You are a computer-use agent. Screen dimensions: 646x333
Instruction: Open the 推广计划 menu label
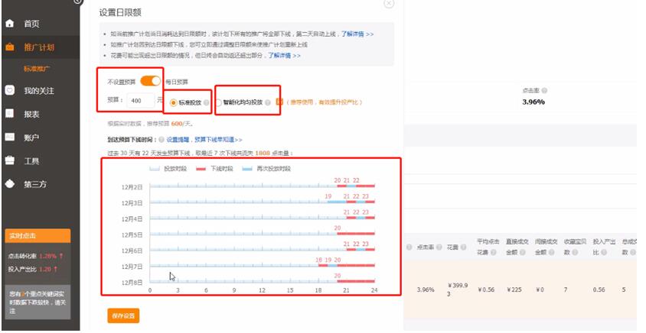click(38, 47)
